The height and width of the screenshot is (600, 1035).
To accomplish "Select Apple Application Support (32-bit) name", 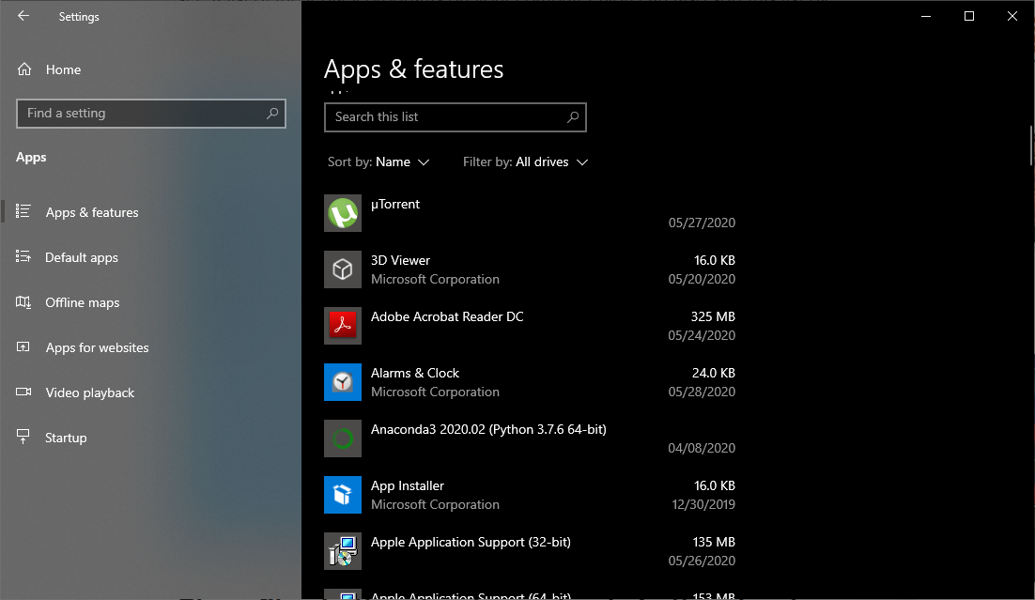I will (x=471, y=542).
